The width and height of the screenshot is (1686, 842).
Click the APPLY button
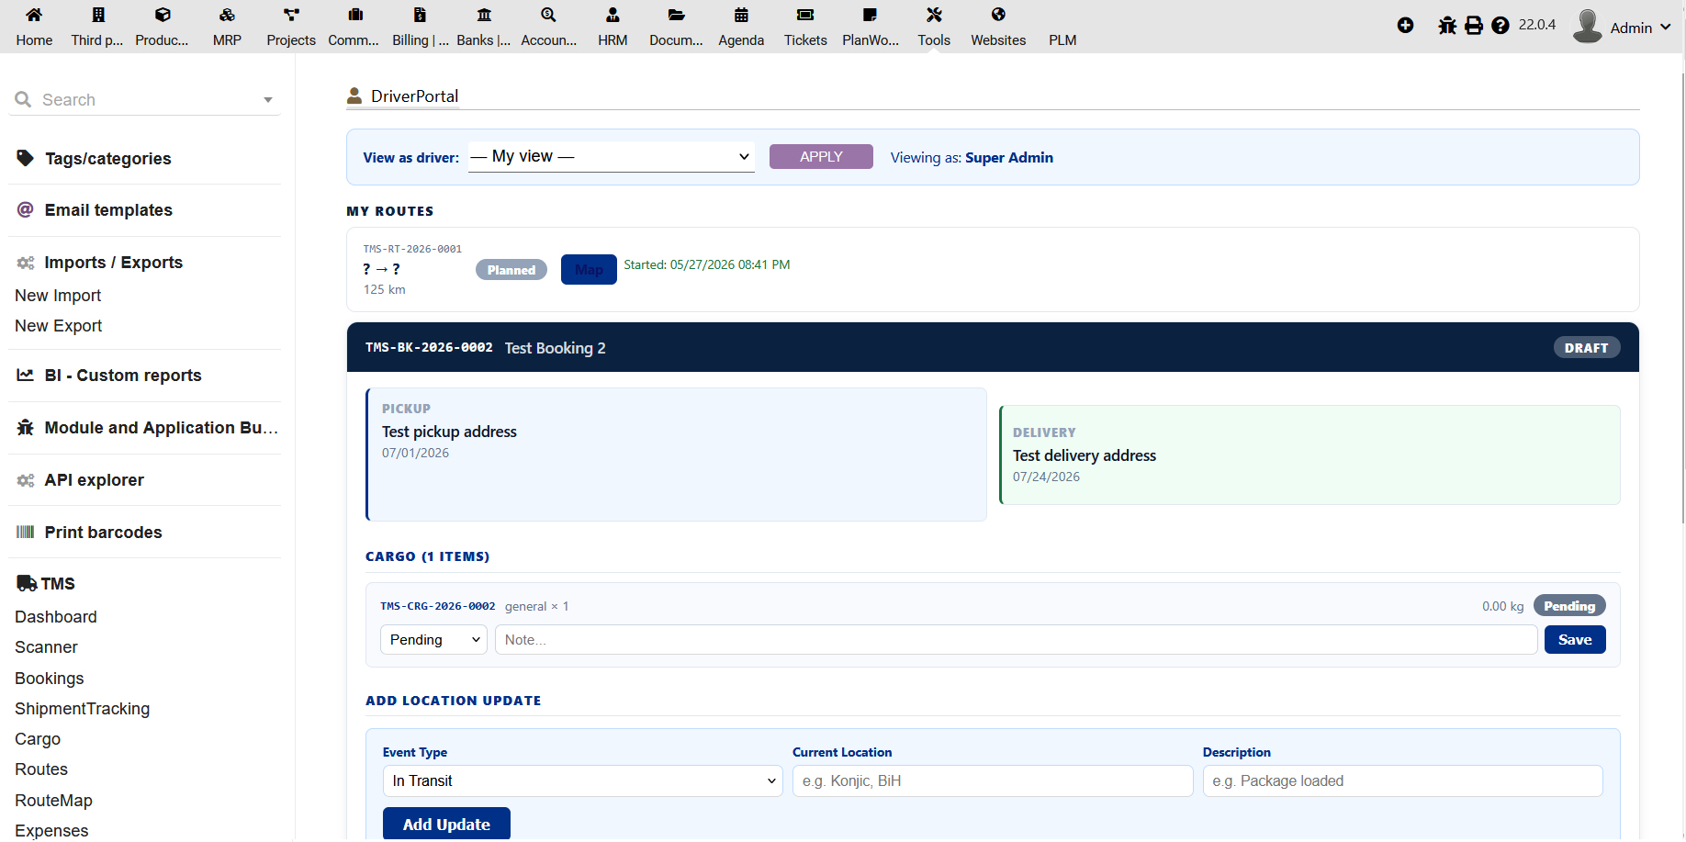click(x=821, y=157)
